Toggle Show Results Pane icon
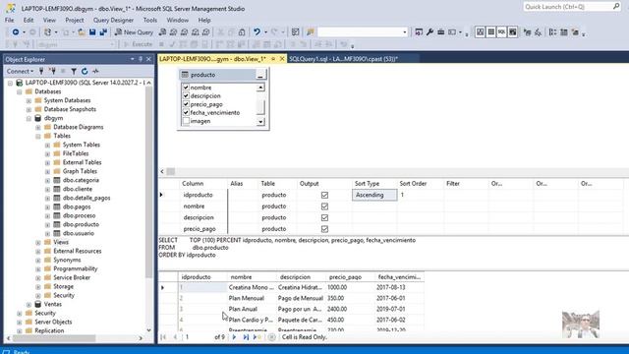This screenshot has height=354, width=629. 512,32
